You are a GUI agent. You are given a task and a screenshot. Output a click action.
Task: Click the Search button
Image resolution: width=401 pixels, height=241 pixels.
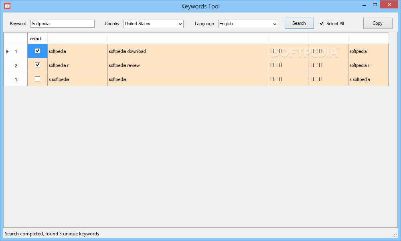coord(299,23)
